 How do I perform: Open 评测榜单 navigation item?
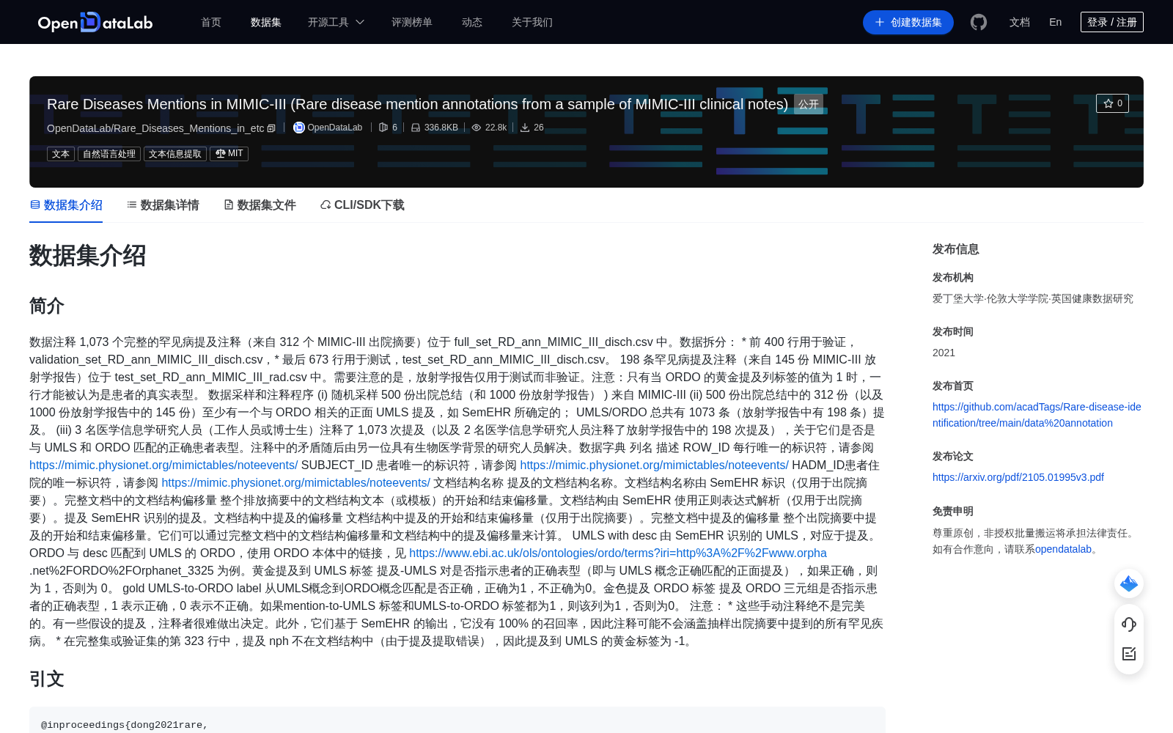tap(412, 22)
